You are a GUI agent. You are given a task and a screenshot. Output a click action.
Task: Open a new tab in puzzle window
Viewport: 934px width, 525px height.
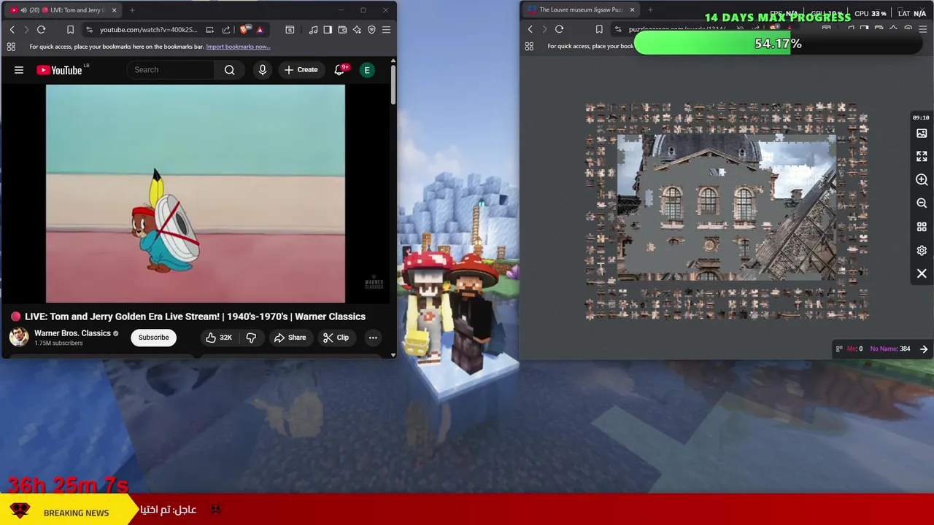pyautogui.click(x=650, y=10)
